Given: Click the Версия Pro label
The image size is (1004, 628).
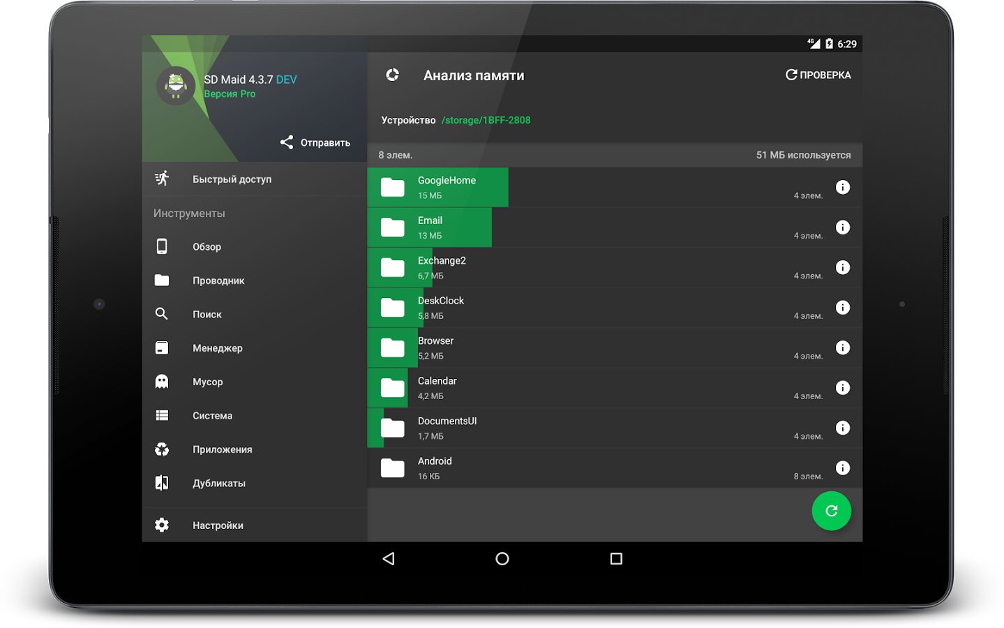Looking at the screenshot, I should pos(230,94).
